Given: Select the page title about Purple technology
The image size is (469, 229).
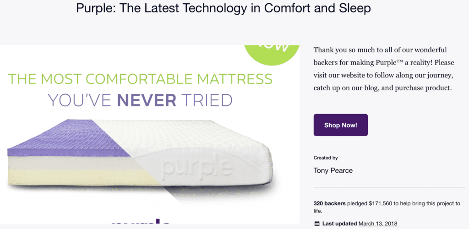Looking at the screenshot, I should point(224,8).
